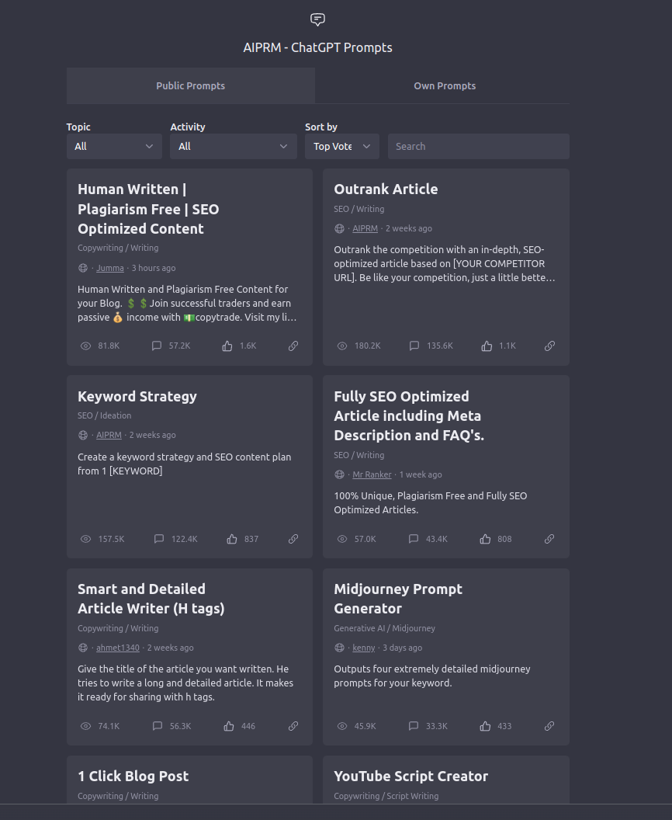Click the views eye icon on Keyword Strategy
The width and height of the screenshot is (672, 820).
85,539
